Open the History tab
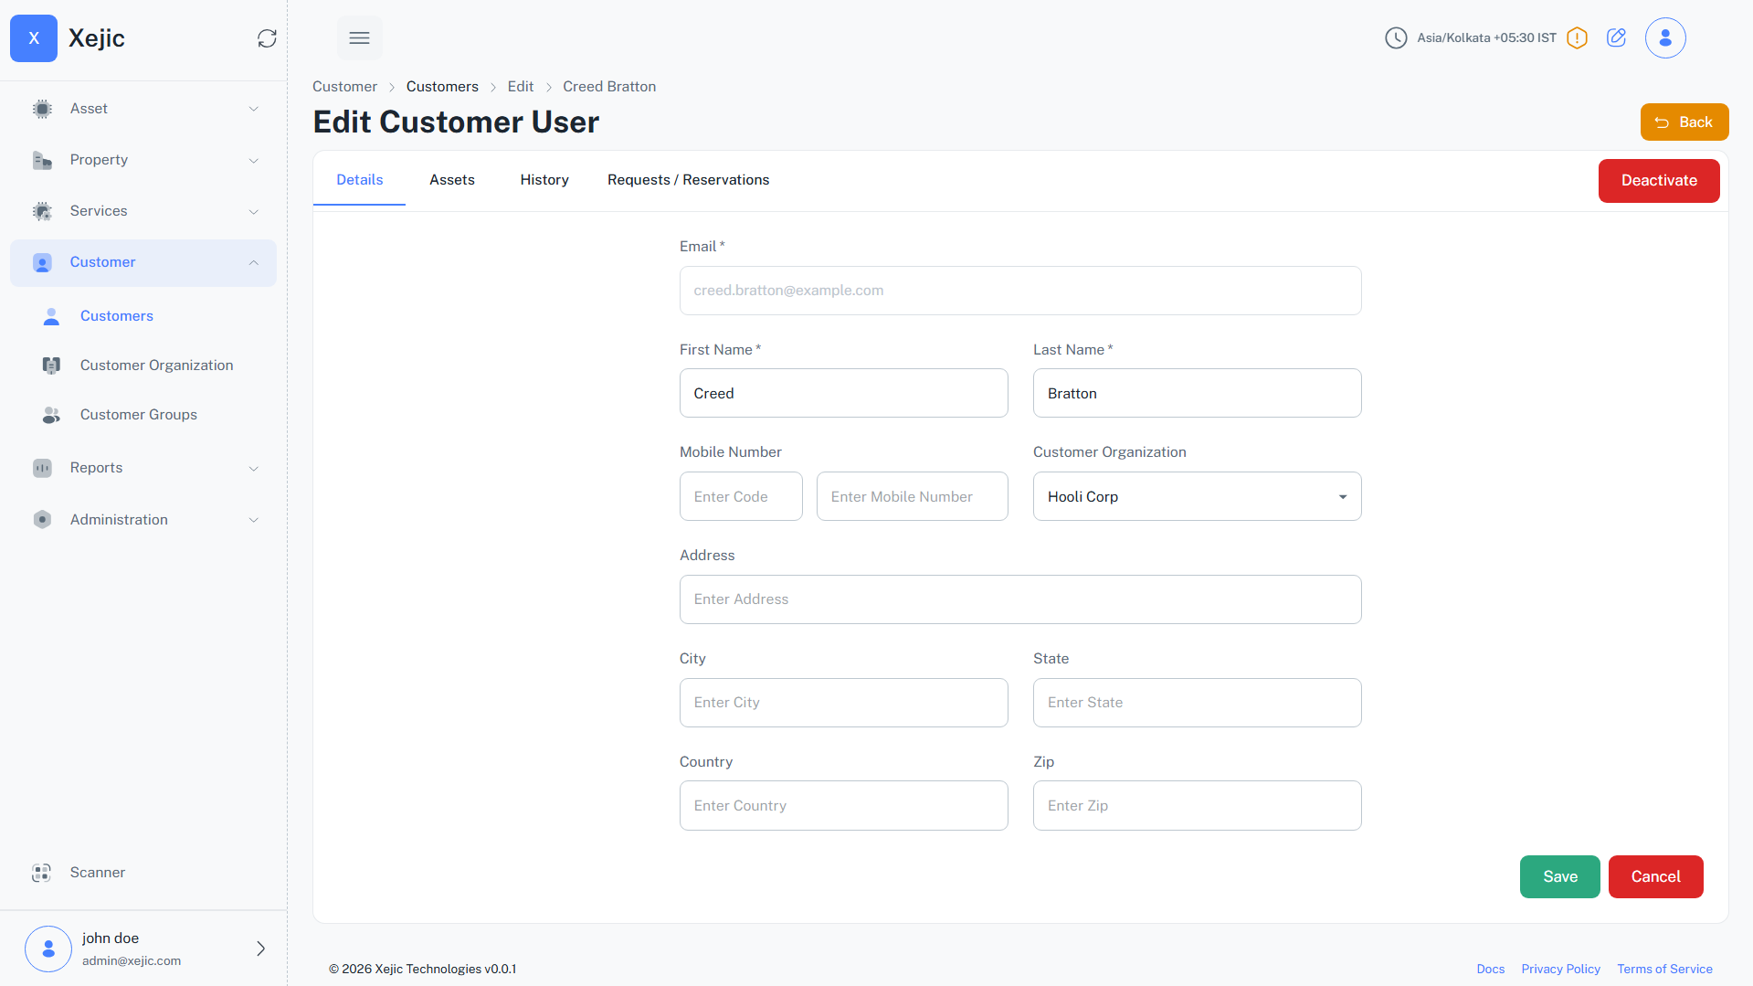Screen dimensions: 1753x986 [544, 180]
